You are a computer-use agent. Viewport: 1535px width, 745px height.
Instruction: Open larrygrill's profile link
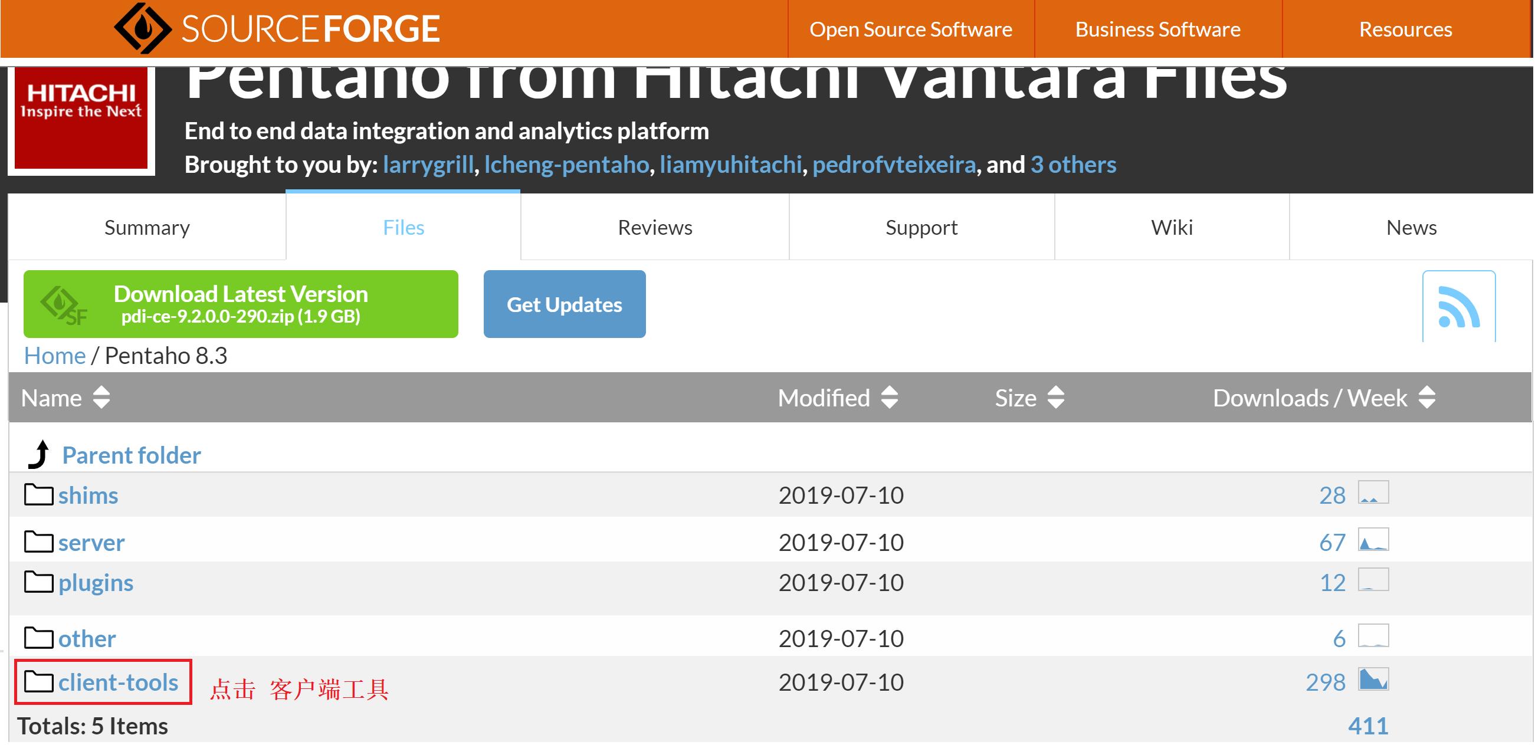pyautogui.click(x=428, y=165)
